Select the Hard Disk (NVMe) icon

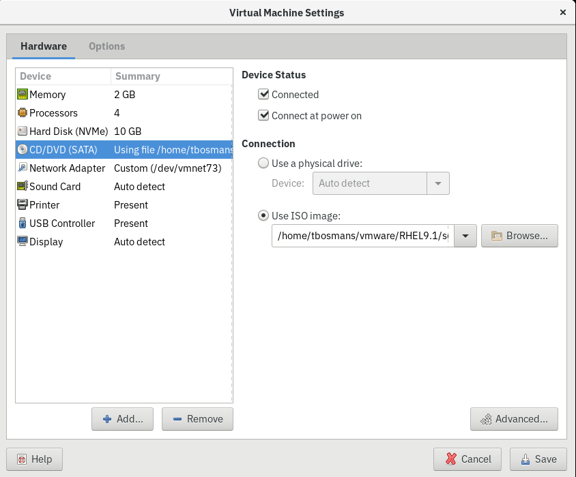click(23, 132)
